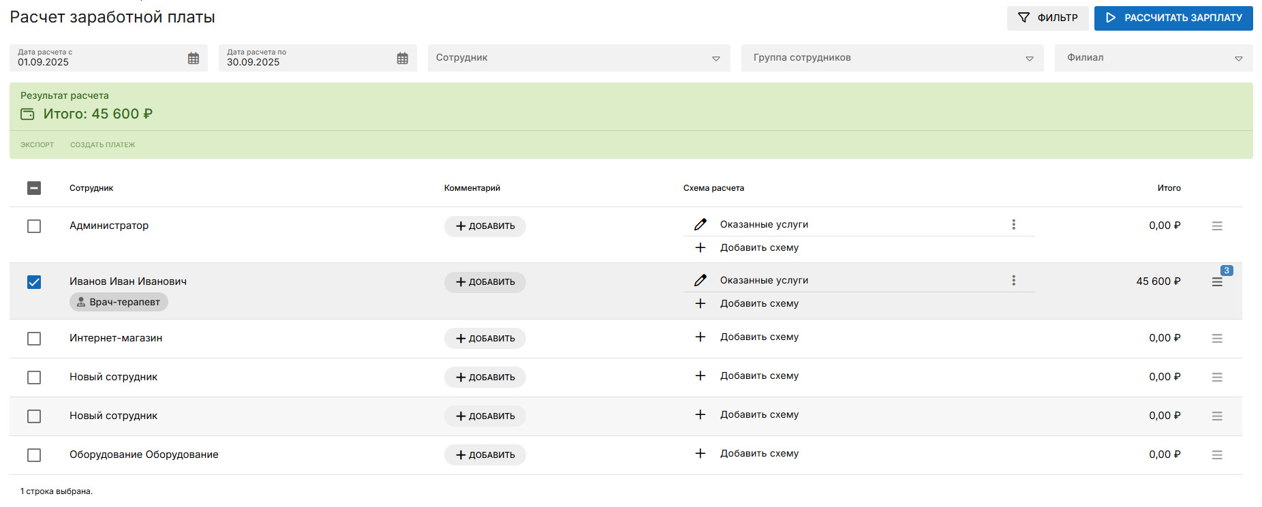Image resolution: width=1262 pixels, height=507 pixels.
Task: Open calendar for end date 30.09.2025
Action: click(x=403, y=59)
